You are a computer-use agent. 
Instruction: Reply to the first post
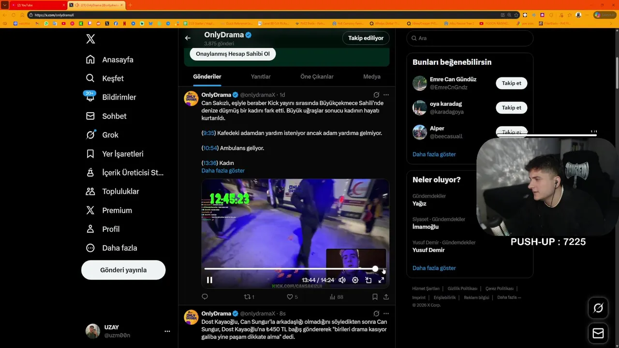pos(205,297)
